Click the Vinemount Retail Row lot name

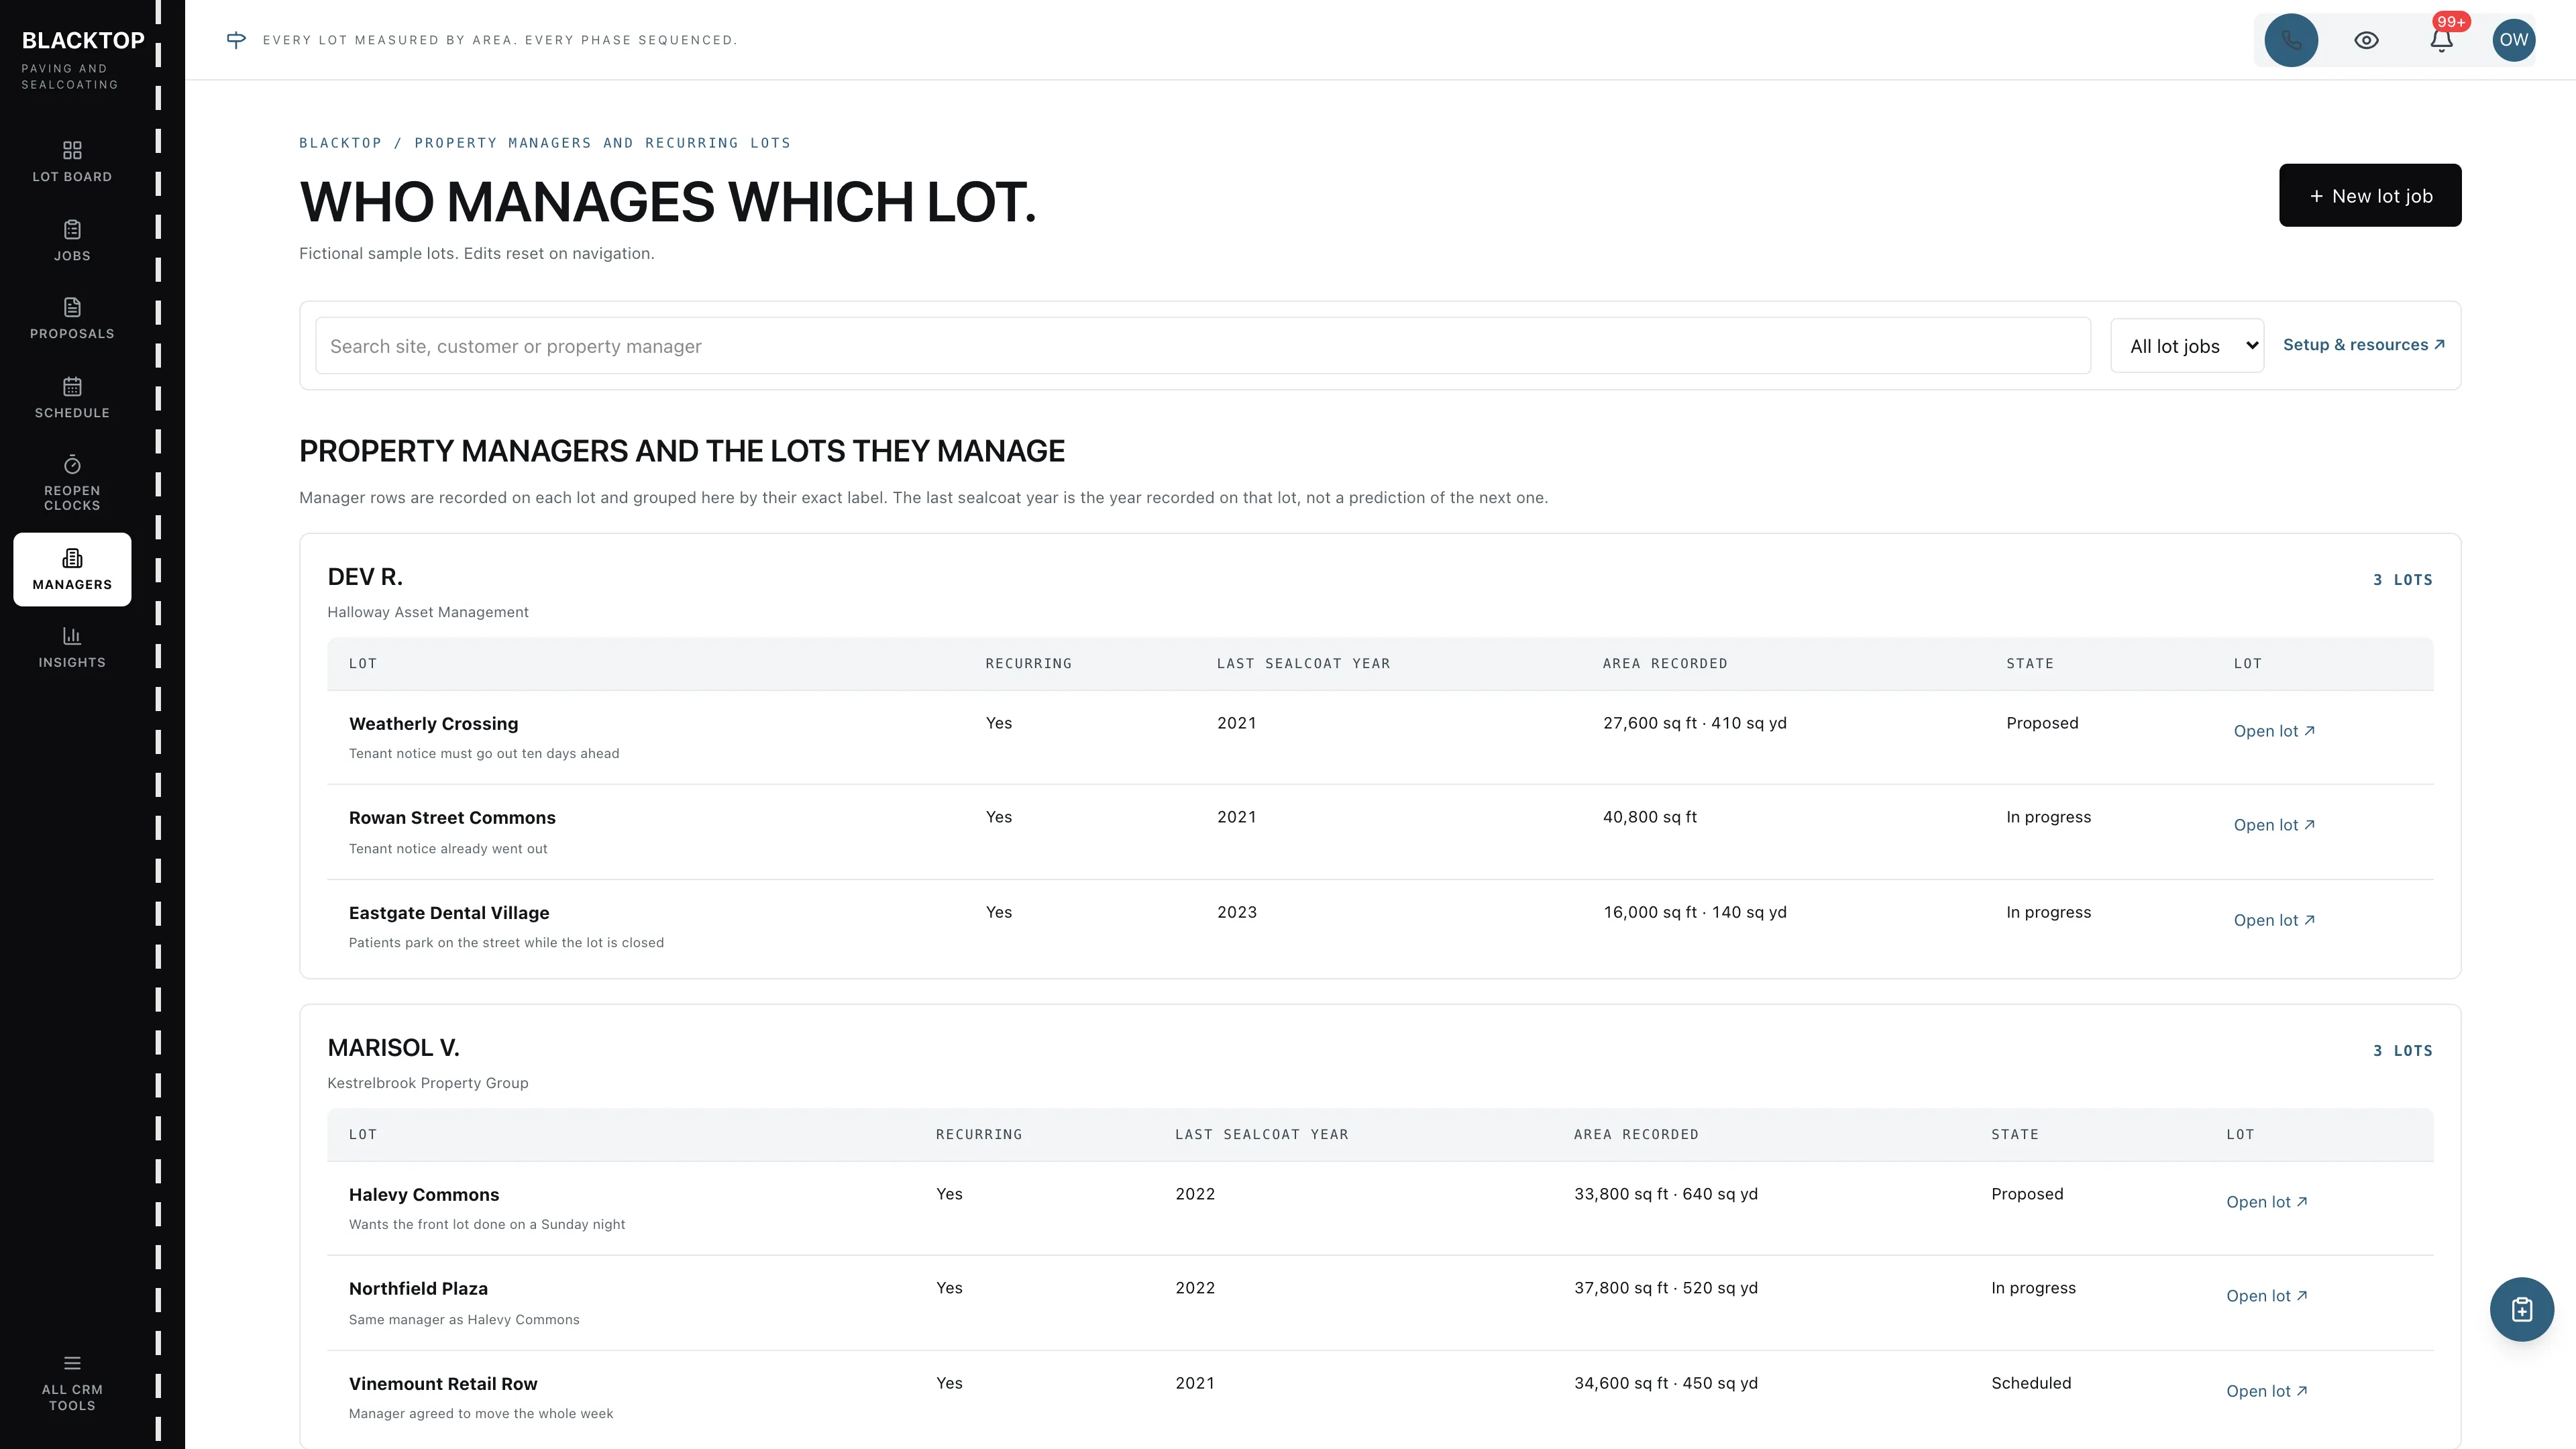443,1384
